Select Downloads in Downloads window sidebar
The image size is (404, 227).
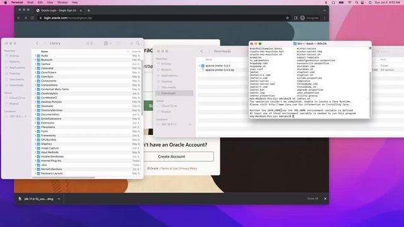174,93
